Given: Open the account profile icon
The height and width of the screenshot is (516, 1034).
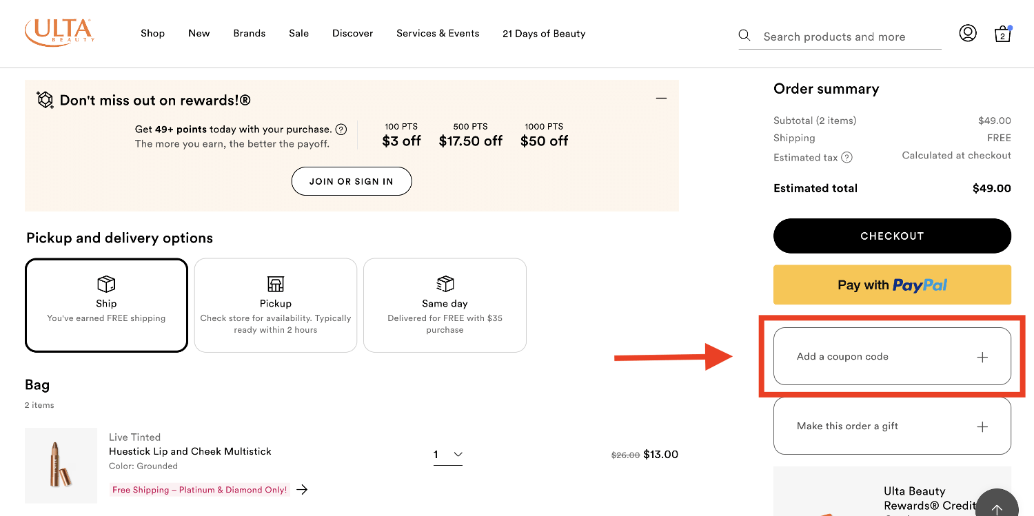Looking at the screenshot, I should pos(968,33).
